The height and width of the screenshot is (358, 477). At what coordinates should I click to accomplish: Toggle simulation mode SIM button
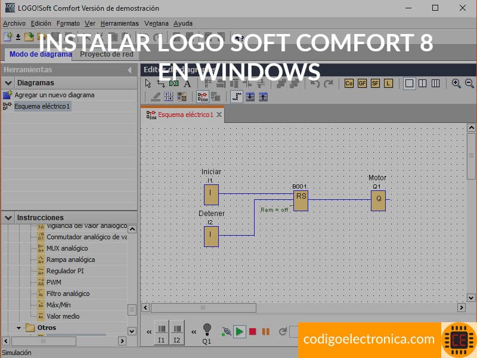[203, 97]
